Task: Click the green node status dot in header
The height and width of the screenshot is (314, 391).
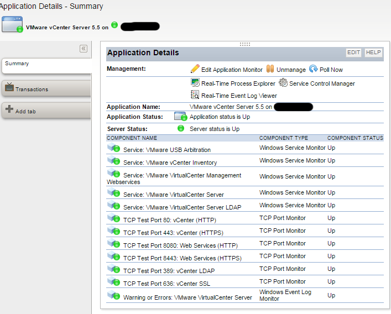Action: [x=114, y=25]
